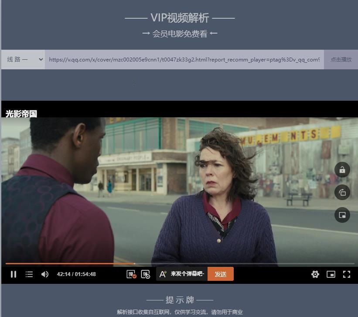Rotate the video with overlay button
Image resolution: width=358 pixels, height=317 pixels.
pyautogui.click(x=342, y=192)
